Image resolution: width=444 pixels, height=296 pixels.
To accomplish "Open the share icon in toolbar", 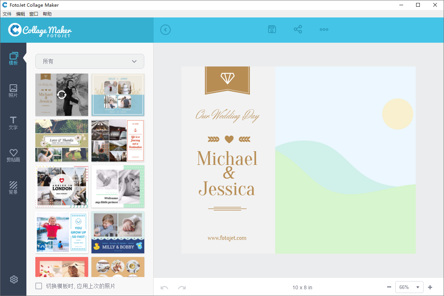I will point(298,30).
